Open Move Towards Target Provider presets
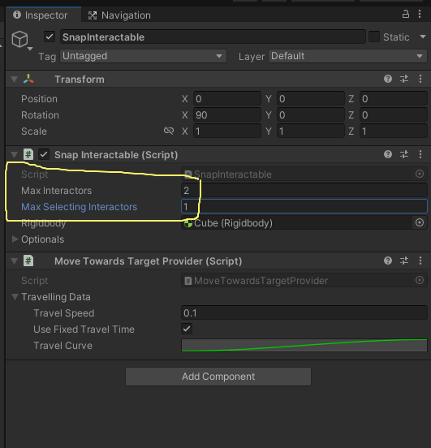 tap(404, 261)
